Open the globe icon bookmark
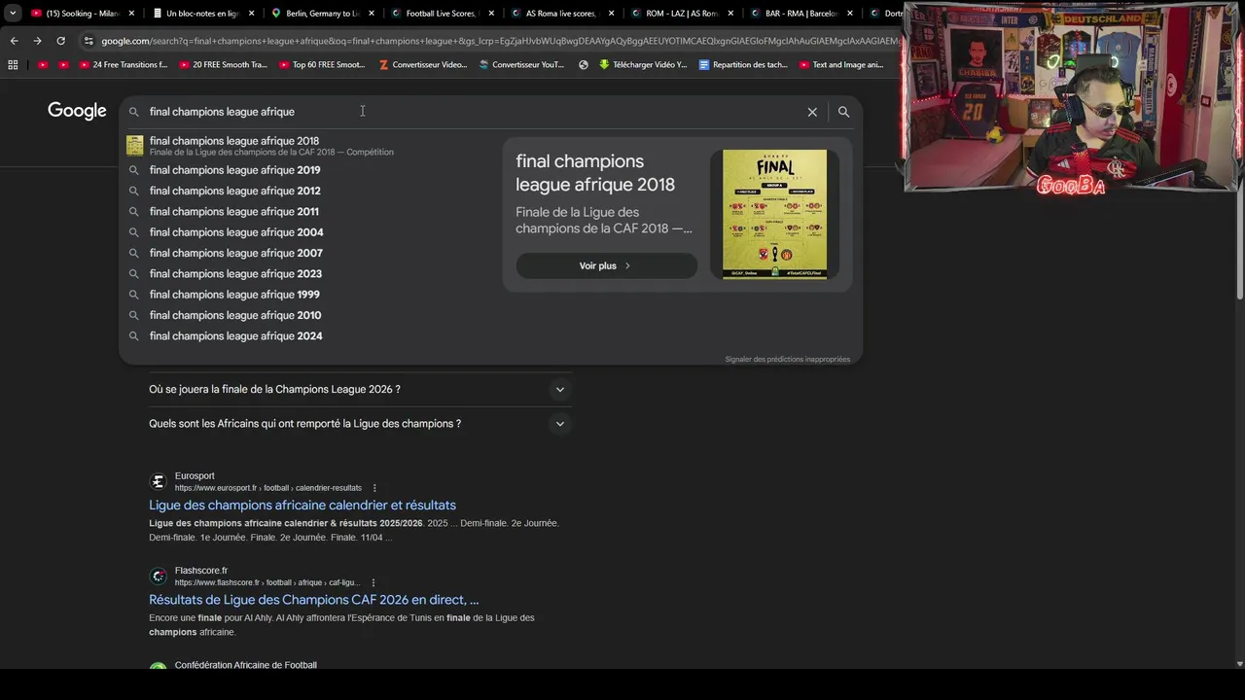 point(584,65)
